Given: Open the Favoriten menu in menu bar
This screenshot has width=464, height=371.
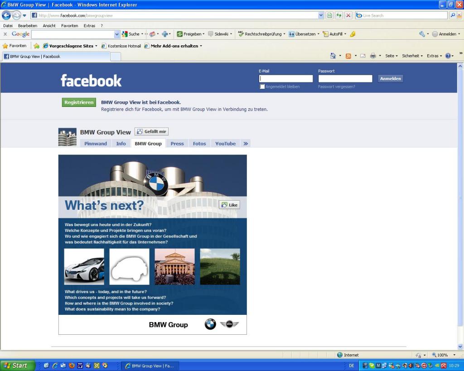Looking at the screenshot, I should [x=69, y=26].
